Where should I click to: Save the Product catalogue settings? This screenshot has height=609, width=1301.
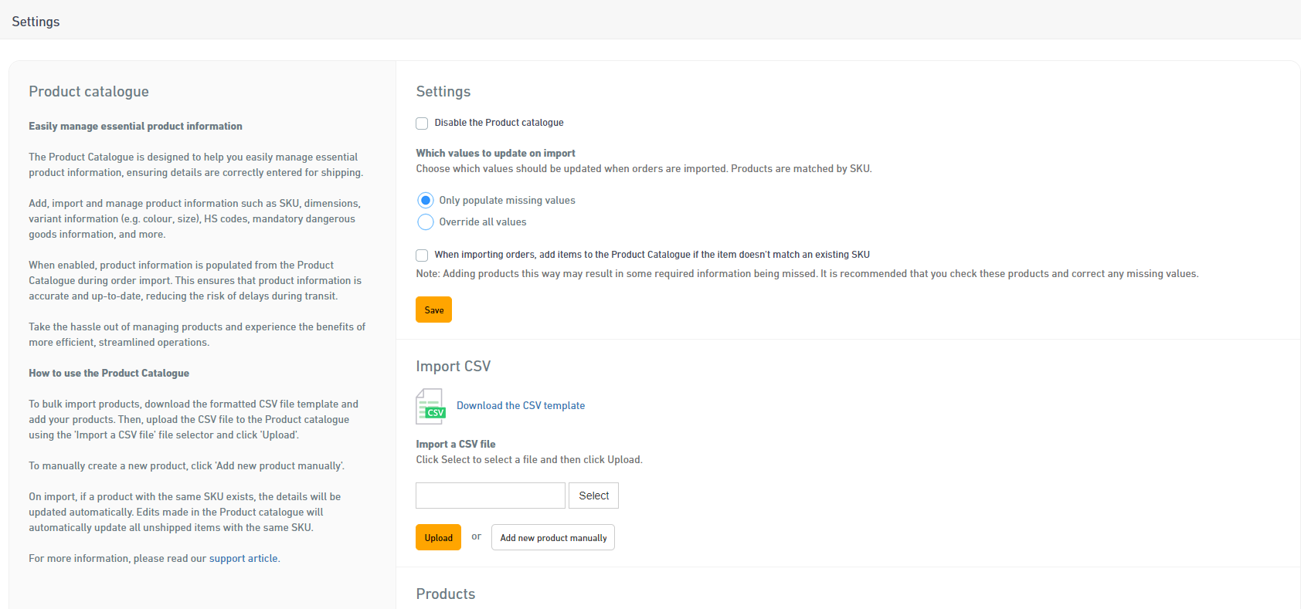point(433,310)
